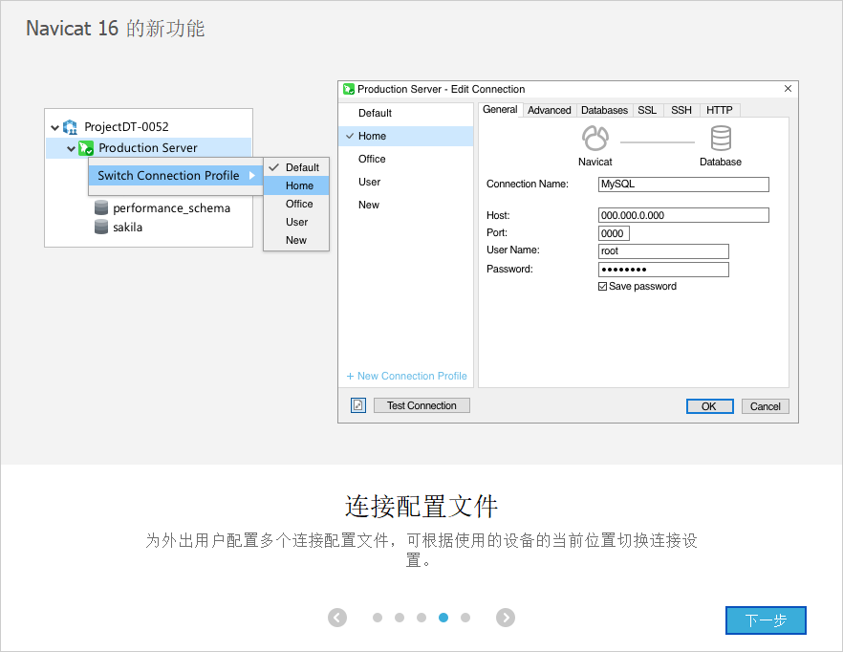843x652 pixels.
Task: Collapse the Production Server tree node
Action: [x=71, y=148]
